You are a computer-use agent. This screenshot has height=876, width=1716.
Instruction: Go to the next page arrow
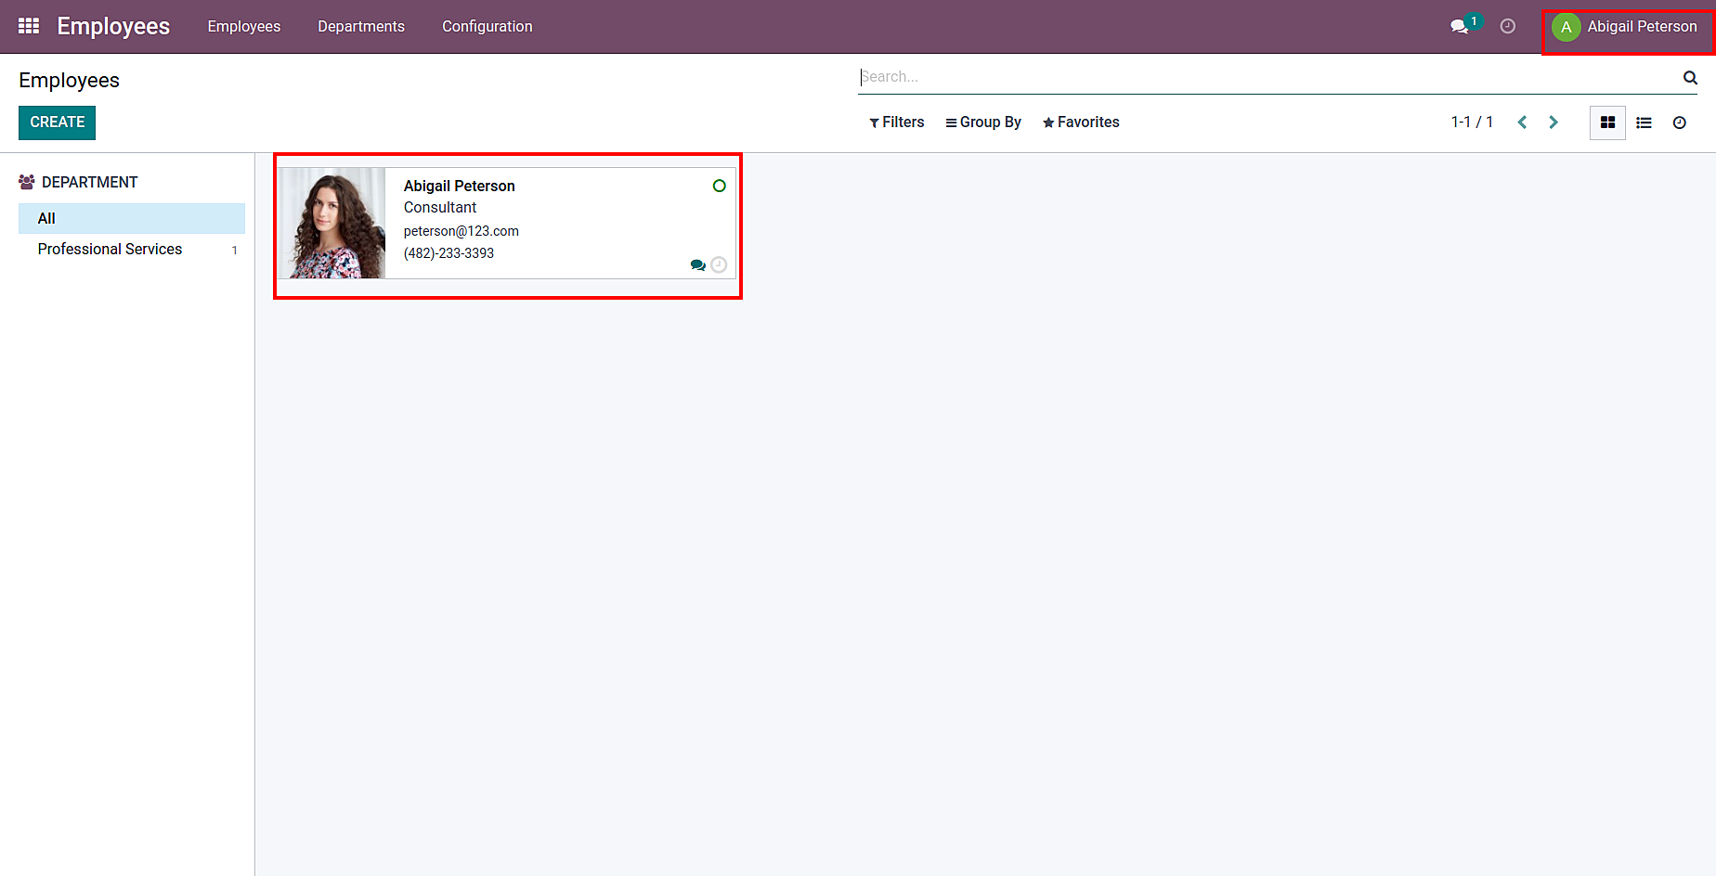click(1553, 122)
